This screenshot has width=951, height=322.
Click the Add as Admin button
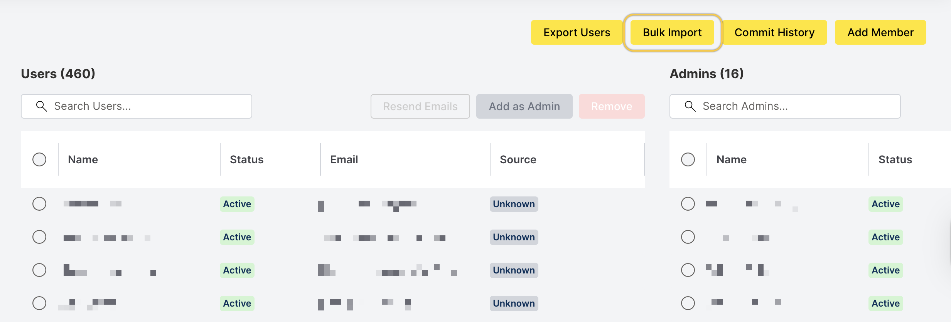[x=524, y=106]
